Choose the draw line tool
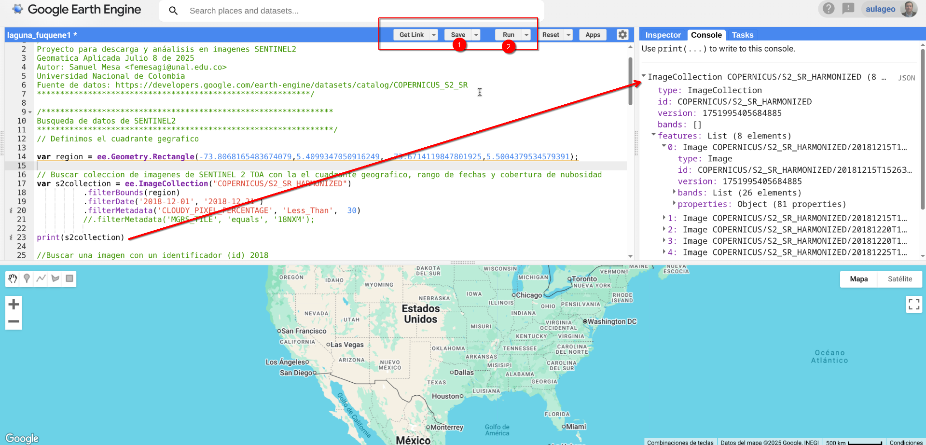The width and height of the screenshot is (926, 445). [41, 278]
